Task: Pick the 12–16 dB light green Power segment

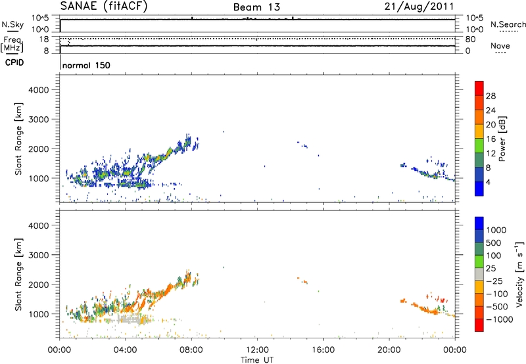Action: pos(479,145)
